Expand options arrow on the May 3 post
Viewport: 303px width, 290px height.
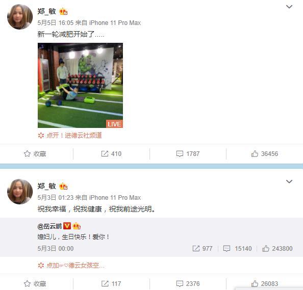(289, 181)
